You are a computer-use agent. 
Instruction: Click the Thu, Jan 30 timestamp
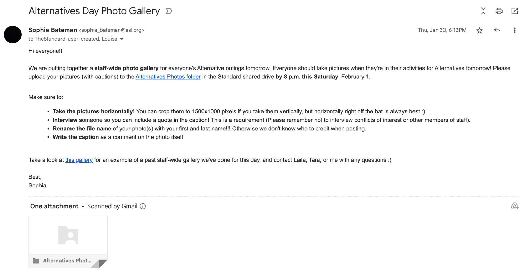(x=442, y=30)
